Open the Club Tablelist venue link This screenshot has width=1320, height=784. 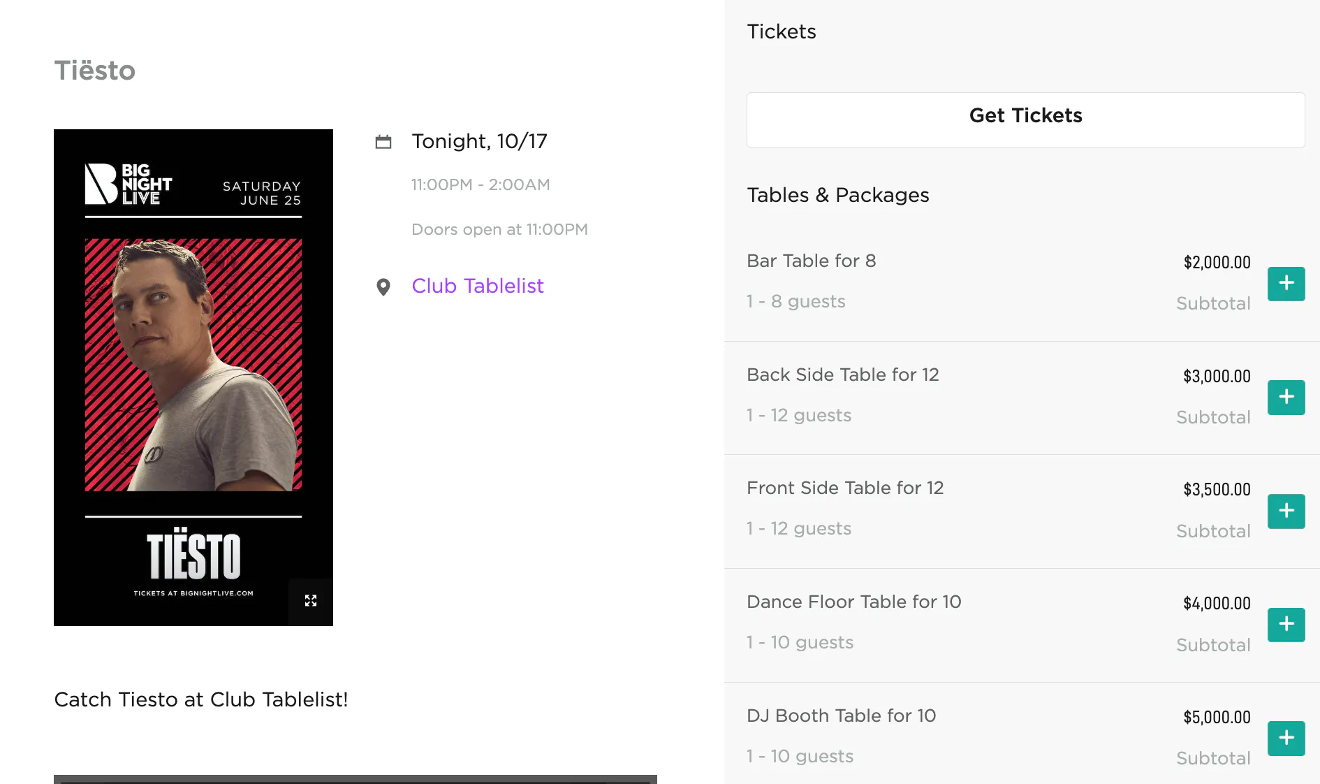coord(477,286)
